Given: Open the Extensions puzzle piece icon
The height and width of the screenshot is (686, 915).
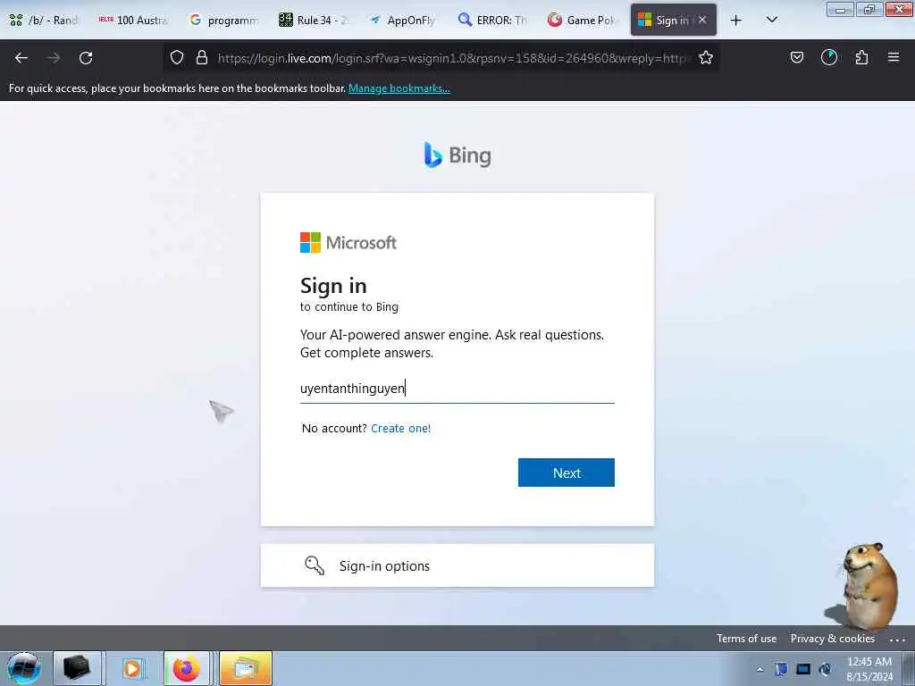Looking at the screenshot, I should [861, 57].
